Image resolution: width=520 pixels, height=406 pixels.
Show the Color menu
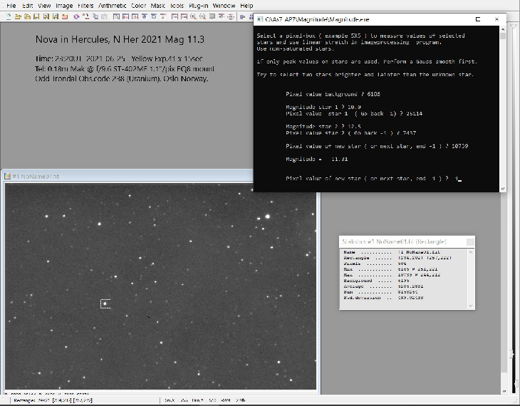pyautogui.click(x=139, y=6)
